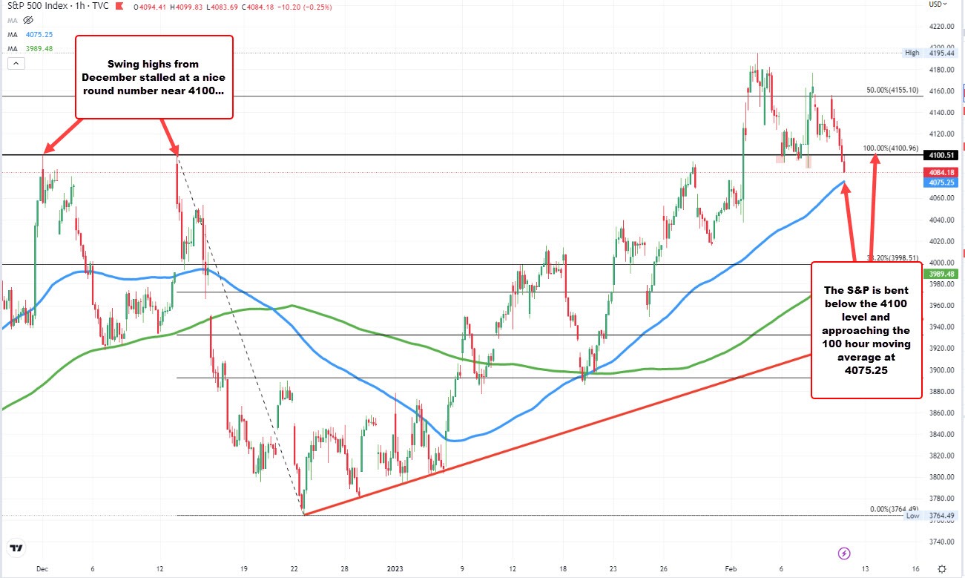Click the 3740.00 price scale value

click(x=942, y=542)
